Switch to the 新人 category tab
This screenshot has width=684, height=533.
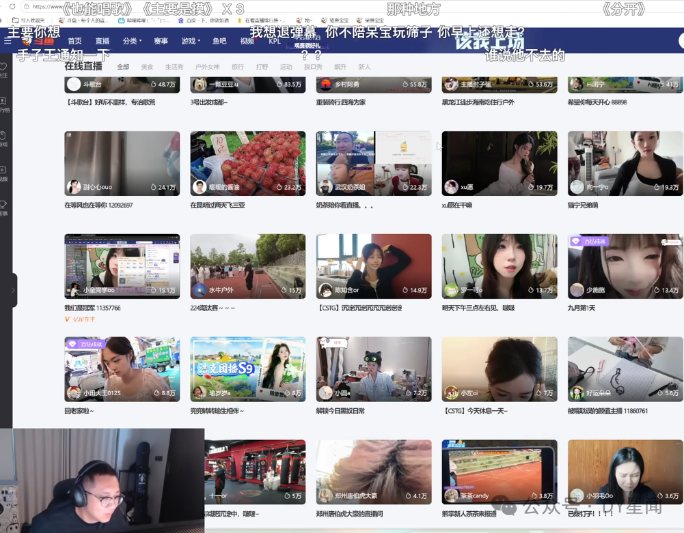[364, 67]
